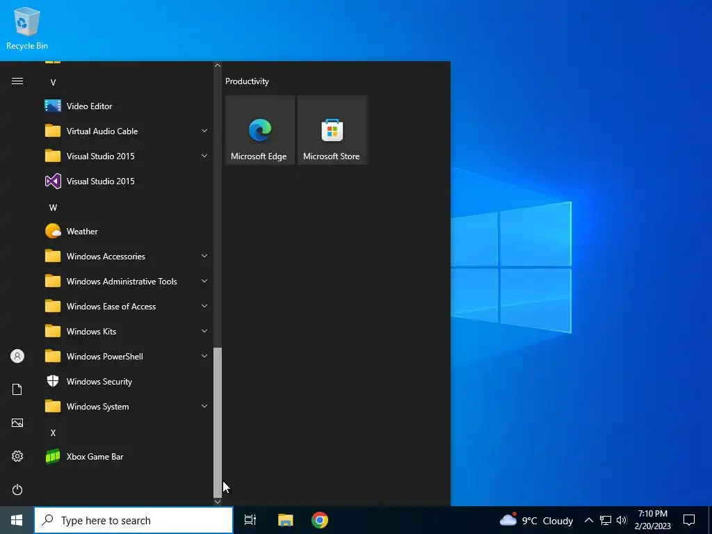The height and width of the screenshot is (534, 712).
Task: Open the Microsoft Edge tile
Action: 260,130
